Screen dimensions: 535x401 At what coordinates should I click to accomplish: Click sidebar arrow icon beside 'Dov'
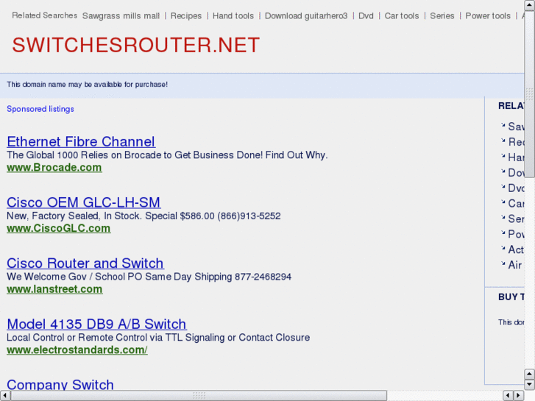[503, 171]
